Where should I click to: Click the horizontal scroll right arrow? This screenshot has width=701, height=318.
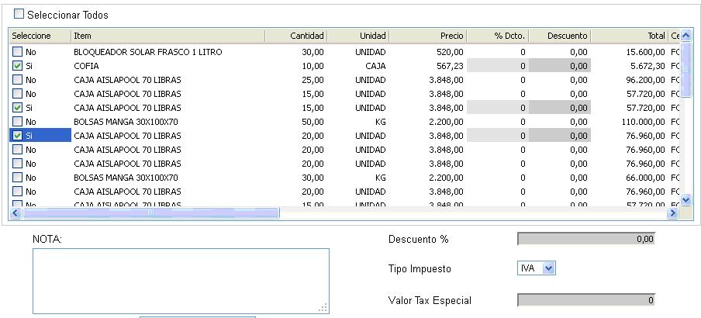673,213
